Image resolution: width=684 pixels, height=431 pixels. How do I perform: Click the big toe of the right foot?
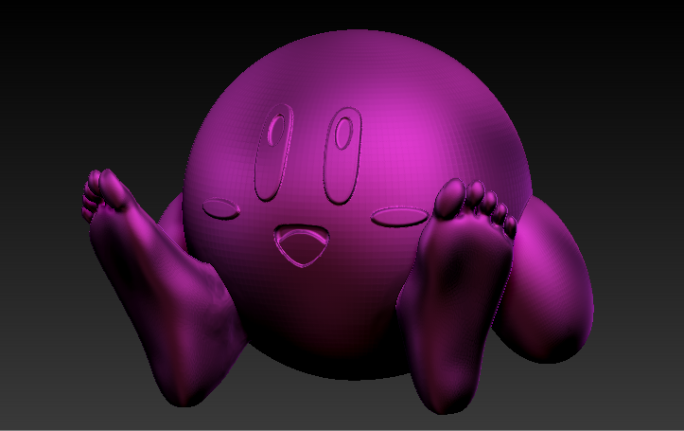click(x=450, y=198)
